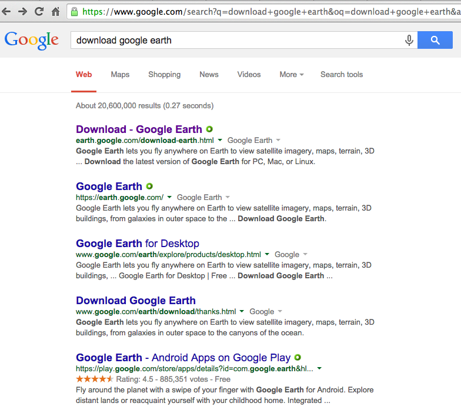Click About 20,600,000 results text
The width and height of the screenshot is (461, 413).
[145, 106]
